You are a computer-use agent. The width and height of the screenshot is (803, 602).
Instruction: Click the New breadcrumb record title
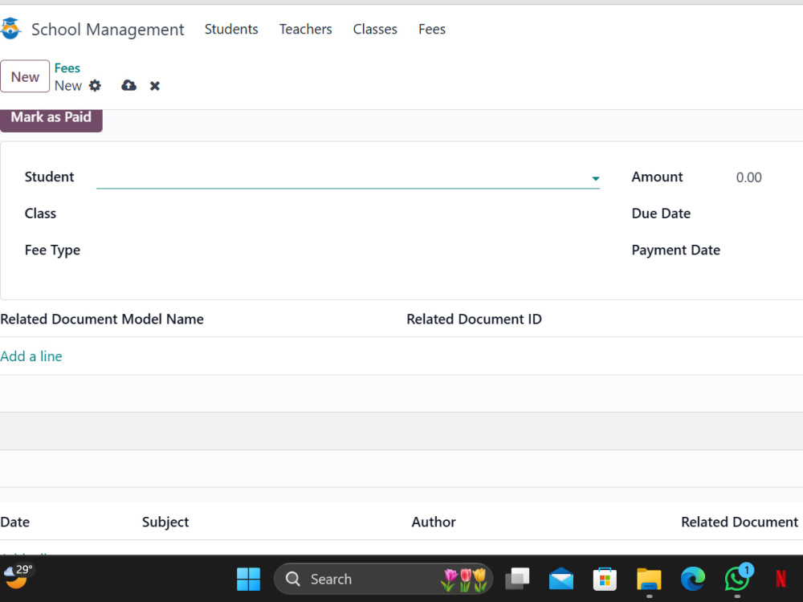tap(68, 86)
